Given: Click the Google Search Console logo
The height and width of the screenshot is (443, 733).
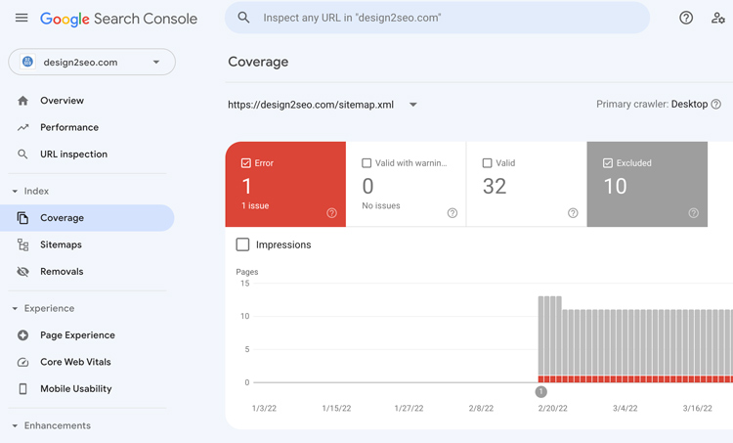Looking at the screenshot, I should [118, 19].
